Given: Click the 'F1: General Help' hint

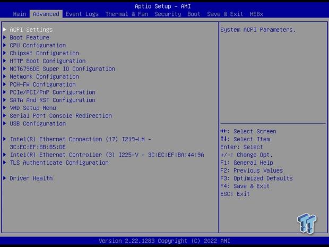Looking at the screenshot, I should tap(247, 163).
